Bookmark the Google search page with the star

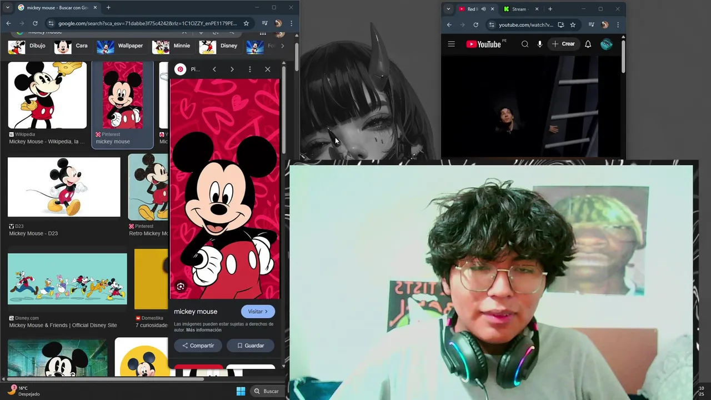click(x=246, y=23)
